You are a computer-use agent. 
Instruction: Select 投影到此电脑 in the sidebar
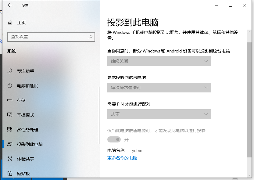tap(30, 144)
